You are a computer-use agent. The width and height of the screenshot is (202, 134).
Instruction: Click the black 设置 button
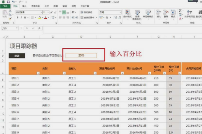(x=17, y=56)
